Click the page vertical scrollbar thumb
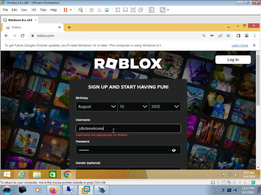The image size is (261, 195). [258, 80]
